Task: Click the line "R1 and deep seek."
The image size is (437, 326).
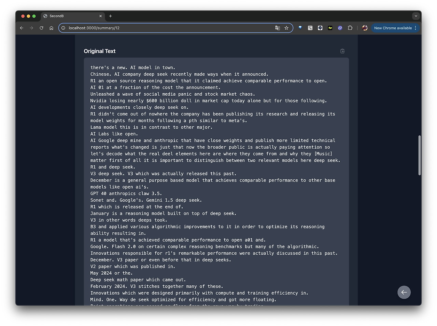Action: pyautogui.click(x=113, y=167)
